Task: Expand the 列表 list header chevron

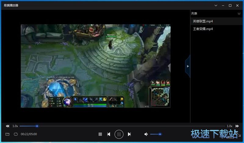Action: click(x=239, y=14)
